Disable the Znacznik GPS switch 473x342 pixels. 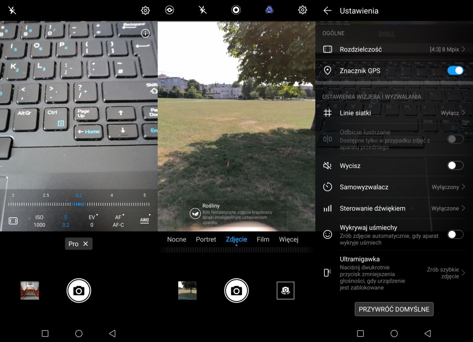(455, 71)
